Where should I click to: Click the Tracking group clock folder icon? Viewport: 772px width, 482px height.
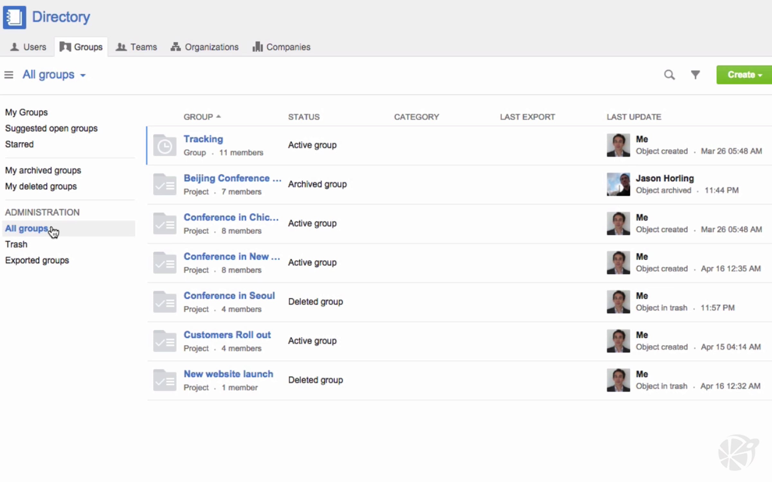[164, 146]
